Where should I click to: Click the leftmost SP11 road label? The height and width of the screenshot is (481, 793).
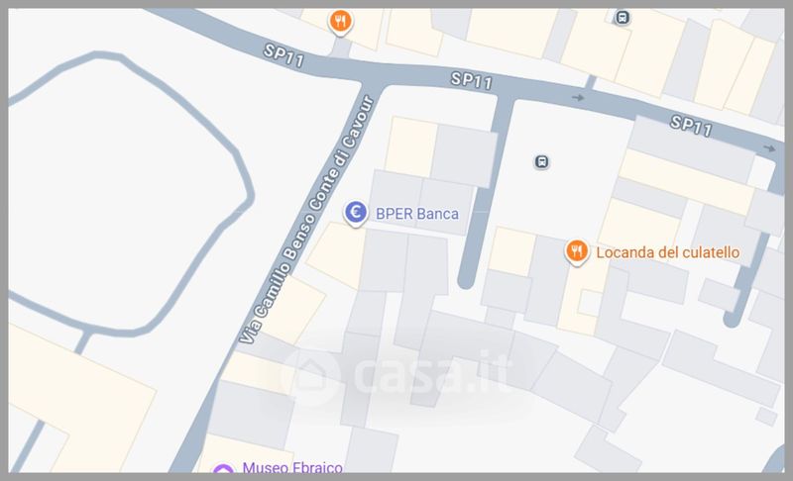[x=284, y=55]
